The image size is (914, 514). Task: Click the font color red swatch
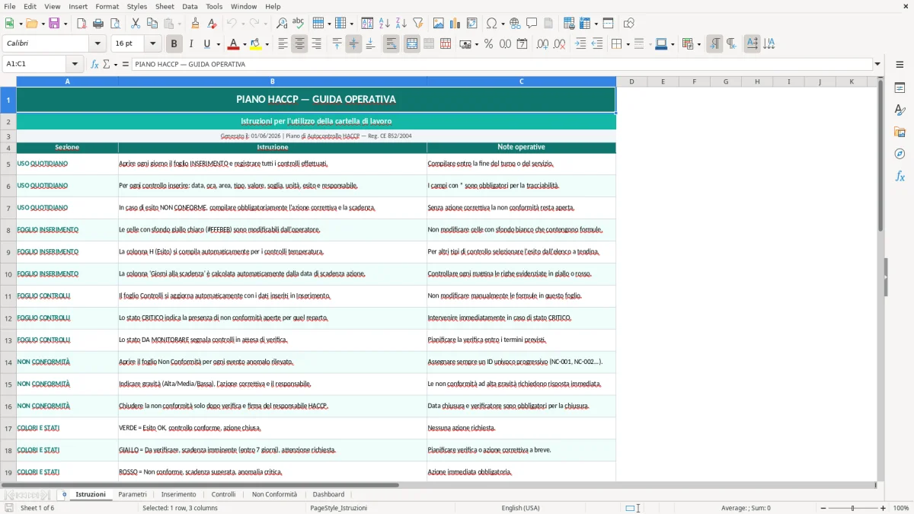click(234, 44)
